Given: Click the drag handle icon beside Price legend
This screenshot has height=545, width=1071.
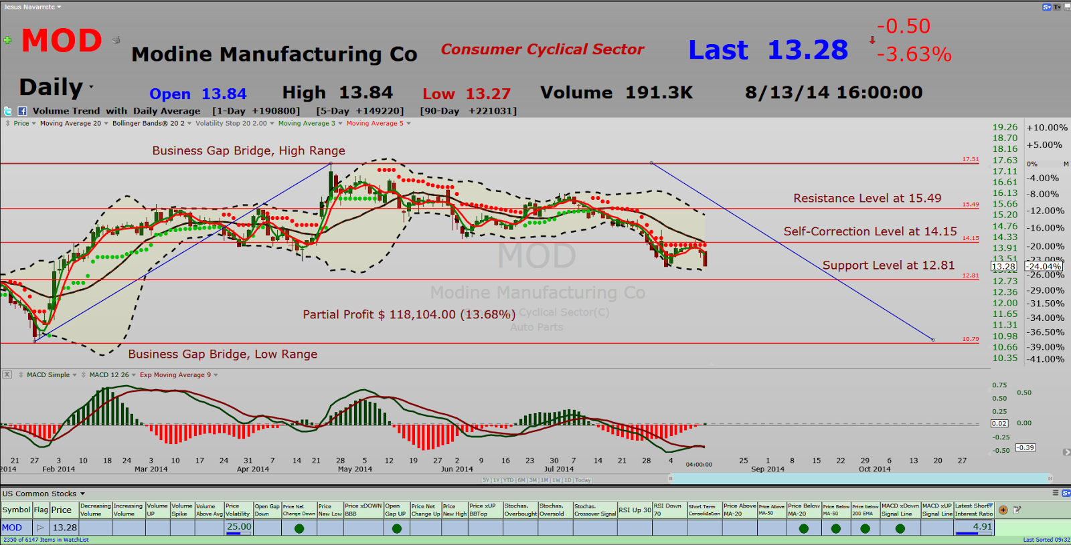Looking at the screenshot, I should (x=7, y=123).
